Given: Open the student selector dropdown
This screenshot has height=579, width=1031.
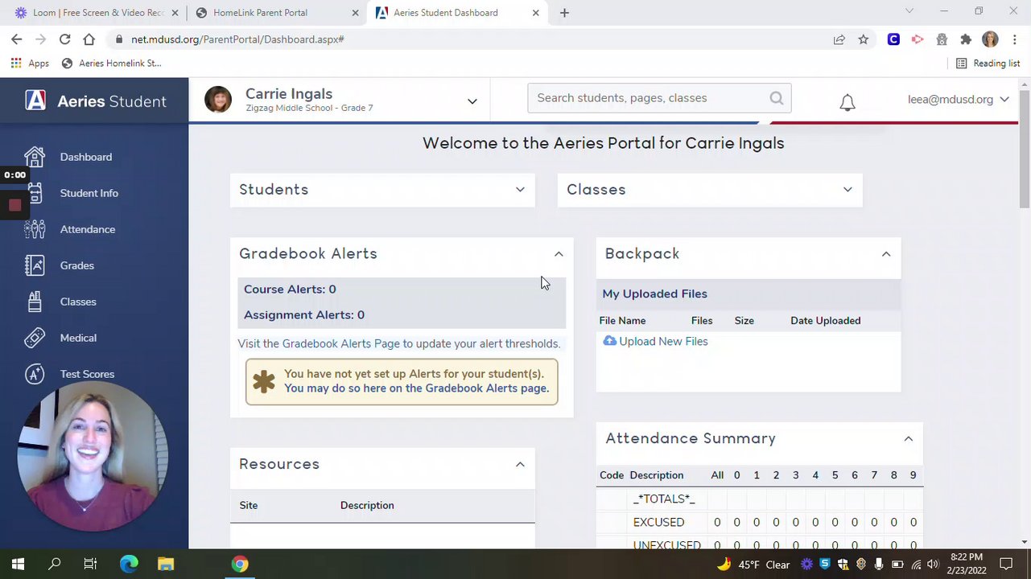Looking at the screenshot, I should (x=472, y=101).
